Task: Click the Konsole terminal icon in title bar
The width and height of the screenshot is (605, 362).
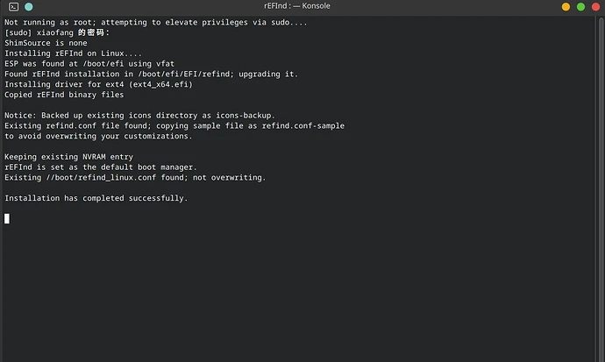Action: [x=11, y=7]
